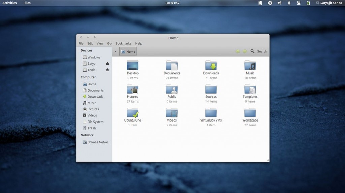Select Satya drive in sidebar
The image size is (345, 193).
pyautogui.click(x=92, y=63)
